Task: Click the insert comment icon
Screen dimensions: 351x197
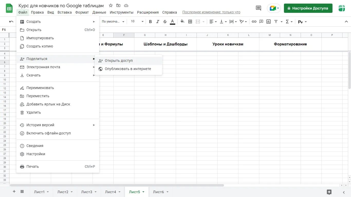Action: (261, 22)
